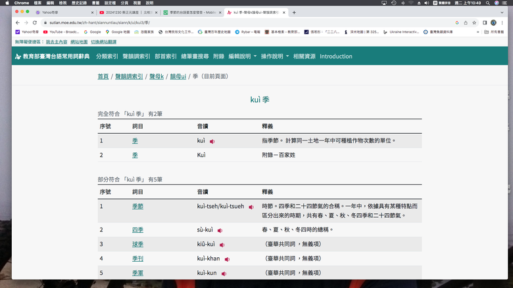Open the Time Machine menu bar icon
513x288 pixels.
(x=393, y=3)
